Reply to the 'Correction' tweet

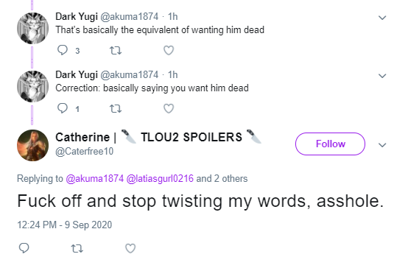click(63, 108)
